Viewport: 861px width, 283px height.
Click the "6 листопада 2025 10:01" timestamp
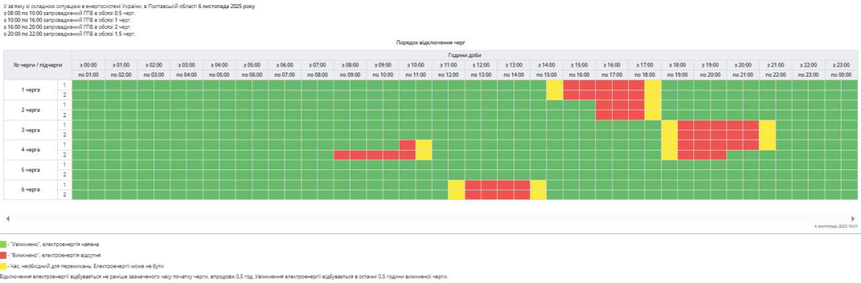pos(835,227)
